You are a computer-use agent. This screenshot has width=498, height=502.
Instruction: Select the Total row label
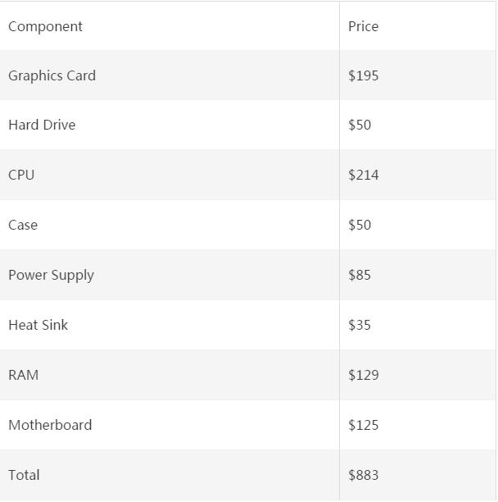(x=24, y=475)
